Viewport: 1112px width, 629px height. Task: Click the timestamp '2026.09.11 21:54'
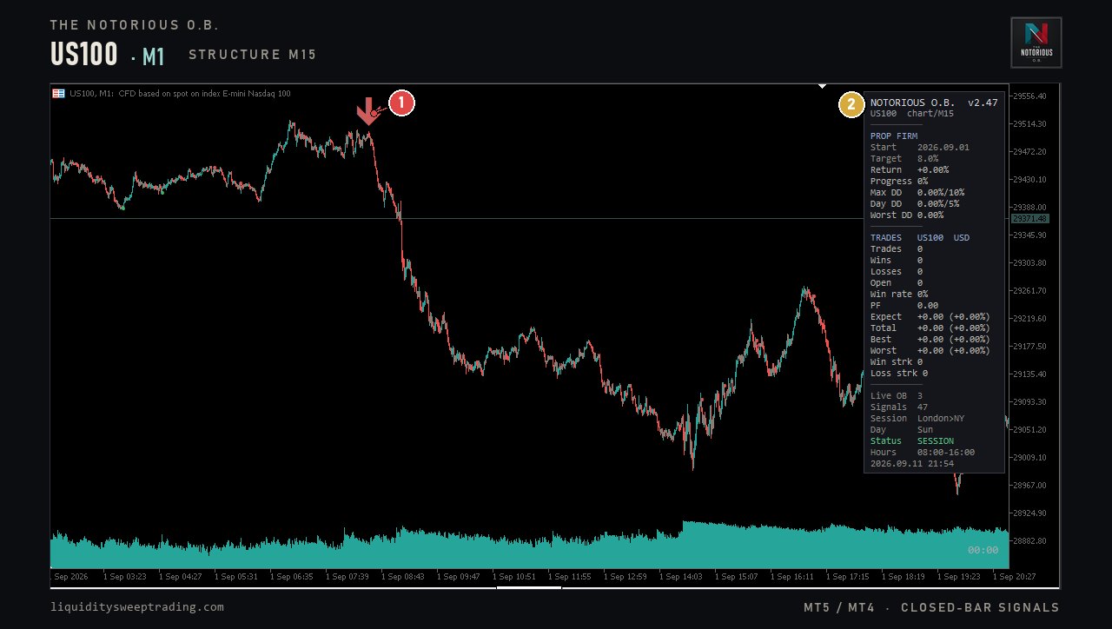pyautogui.click(x=912, y=464)
